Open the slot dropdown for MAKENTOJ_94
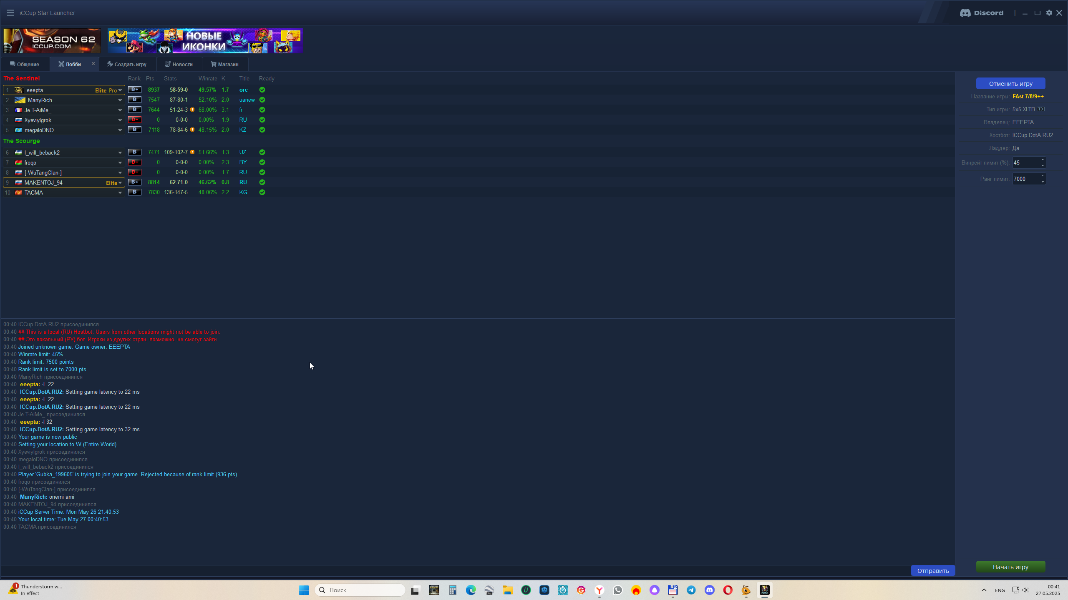This screenshot has width=1068, height=600. (x=120, y=182)
